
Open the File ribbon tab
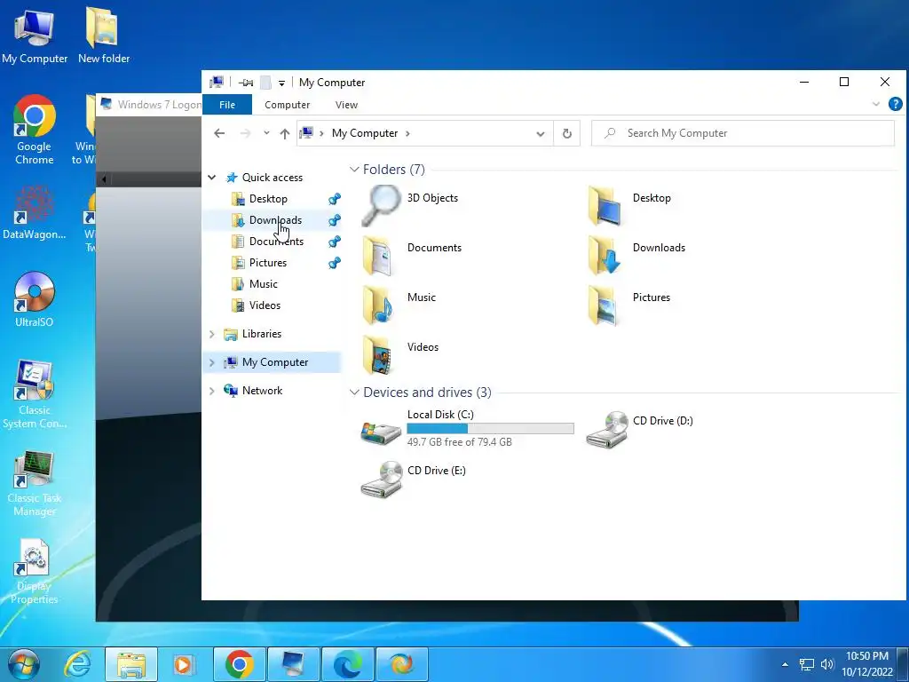point(227,105)
